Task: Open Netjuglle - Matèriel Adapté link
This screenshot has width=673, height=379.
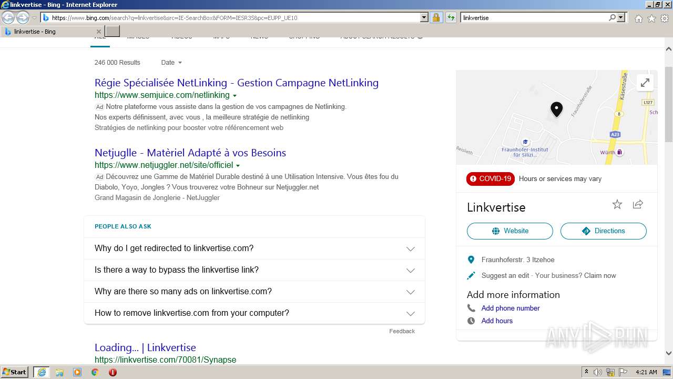Action: [x=190, y=153]
